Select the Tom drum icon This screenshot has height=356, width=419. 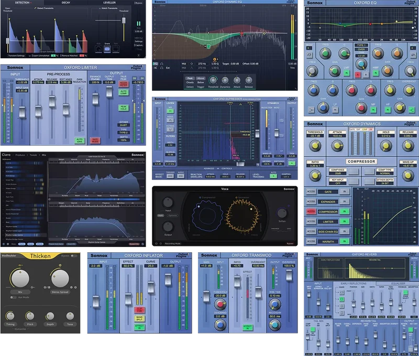tap(116, 49)
